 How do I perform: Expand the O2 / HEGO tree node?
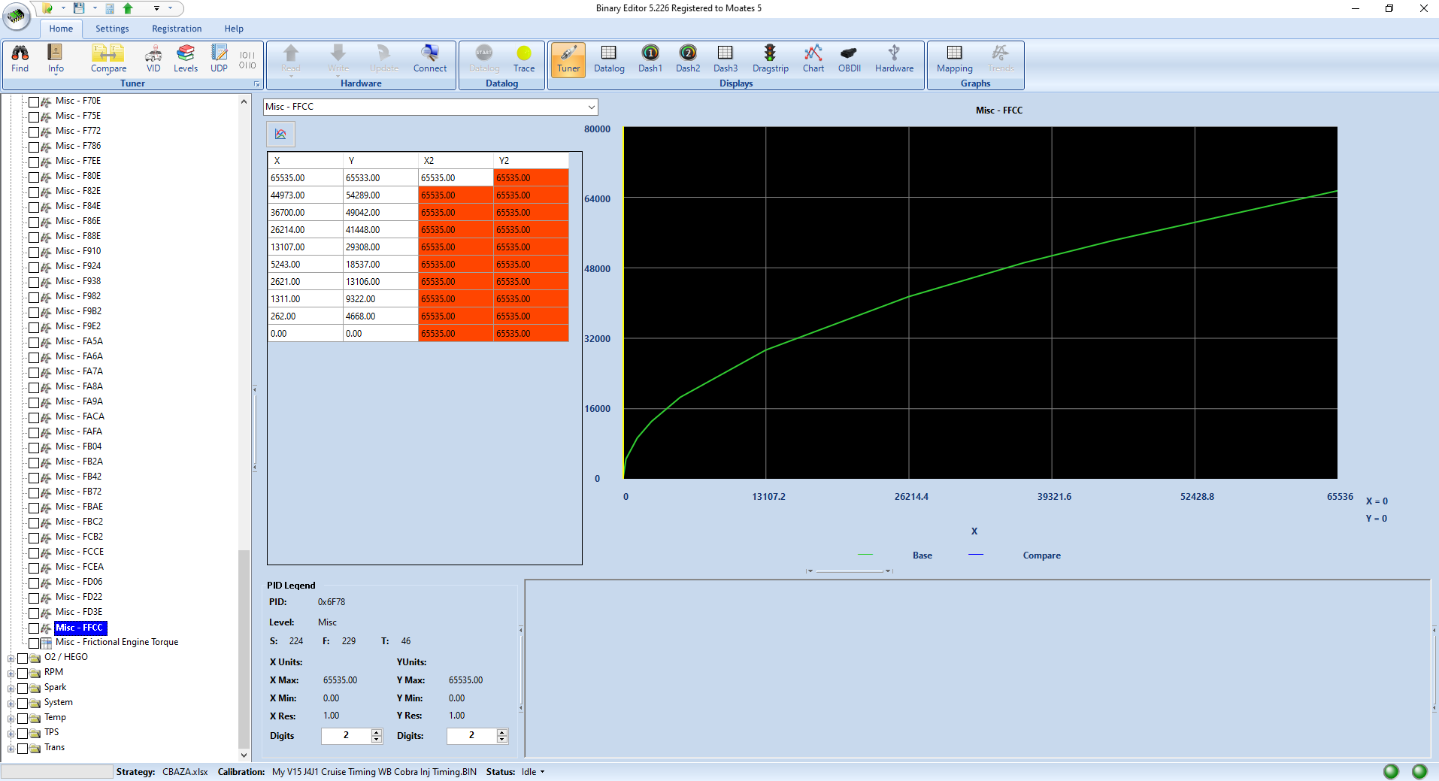tap(11, 658)
